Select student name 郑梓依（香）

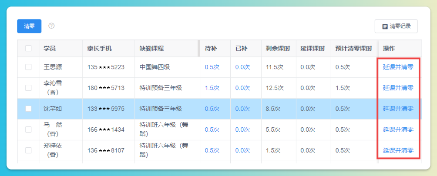53,150
